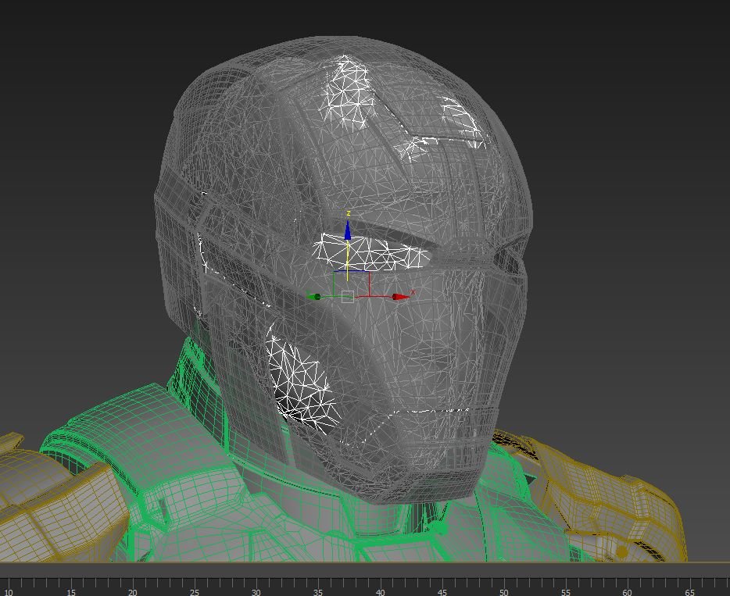Set the timeline to frame 40
This screenshot has width=730, height=596.
pos(381,592)
